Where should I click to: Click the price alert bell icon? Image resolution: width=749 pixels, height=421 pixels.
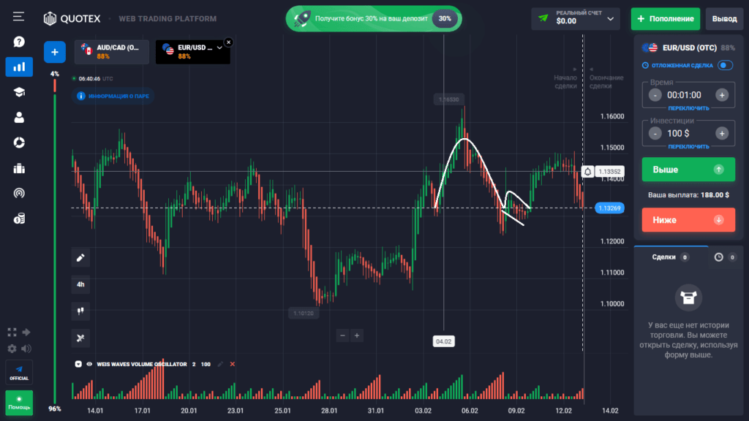click(x=588, y=172)
